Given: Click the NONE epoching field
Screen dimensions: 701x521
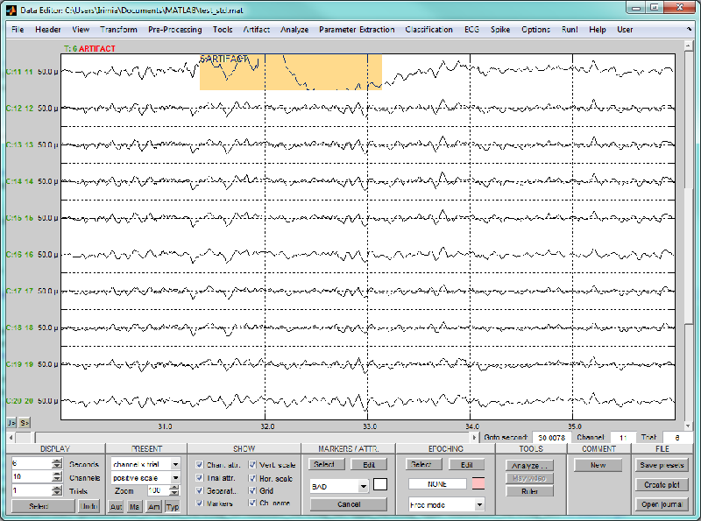Looking at the screenshot, I should pos(437,484).
